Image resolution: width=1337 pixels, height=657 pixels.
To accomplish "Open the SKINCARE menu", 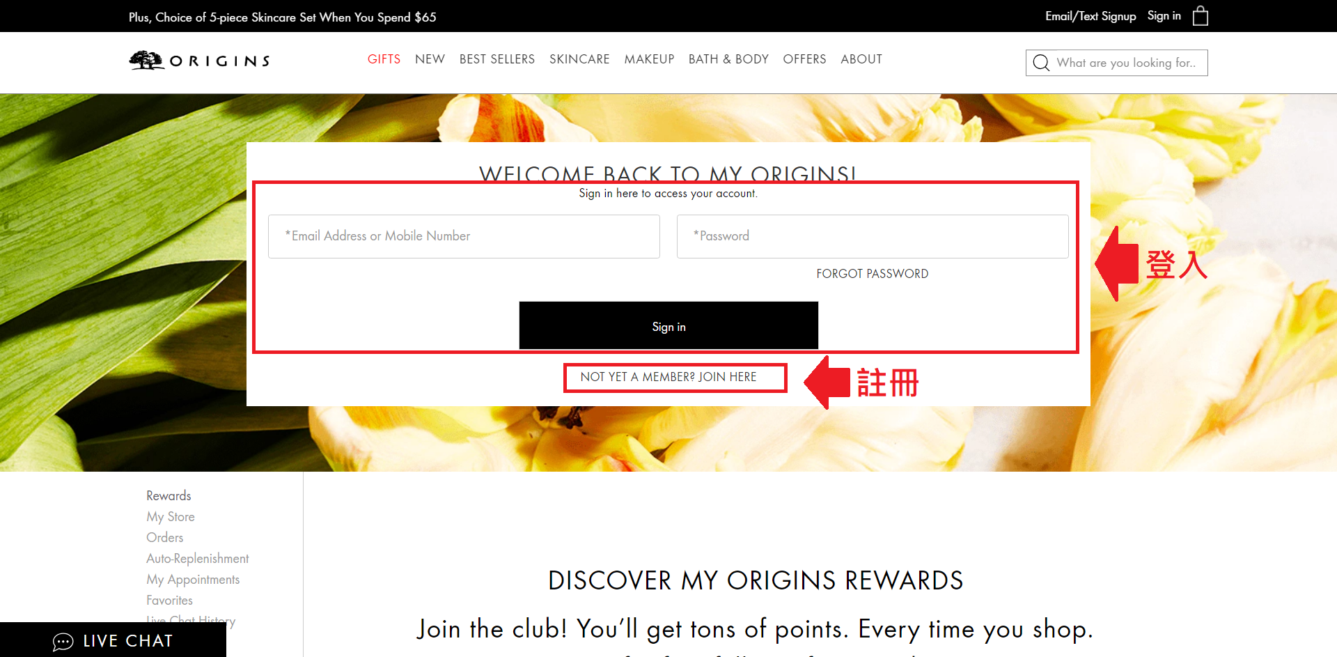I will point(579,59).
